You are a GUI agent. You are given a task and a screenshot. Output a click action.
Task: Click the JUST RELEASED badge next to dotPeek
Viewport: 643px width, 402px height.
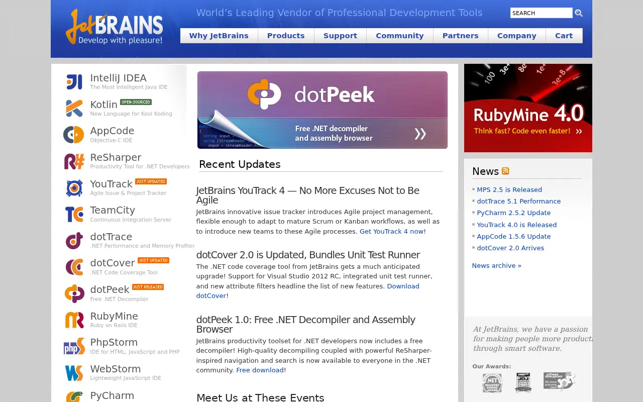[x=148, y=287]
